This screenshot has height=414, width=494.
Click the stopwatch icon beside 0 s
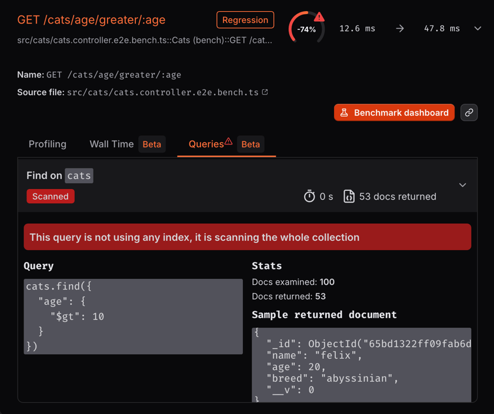pyautogui.click(x=309, y=196)
